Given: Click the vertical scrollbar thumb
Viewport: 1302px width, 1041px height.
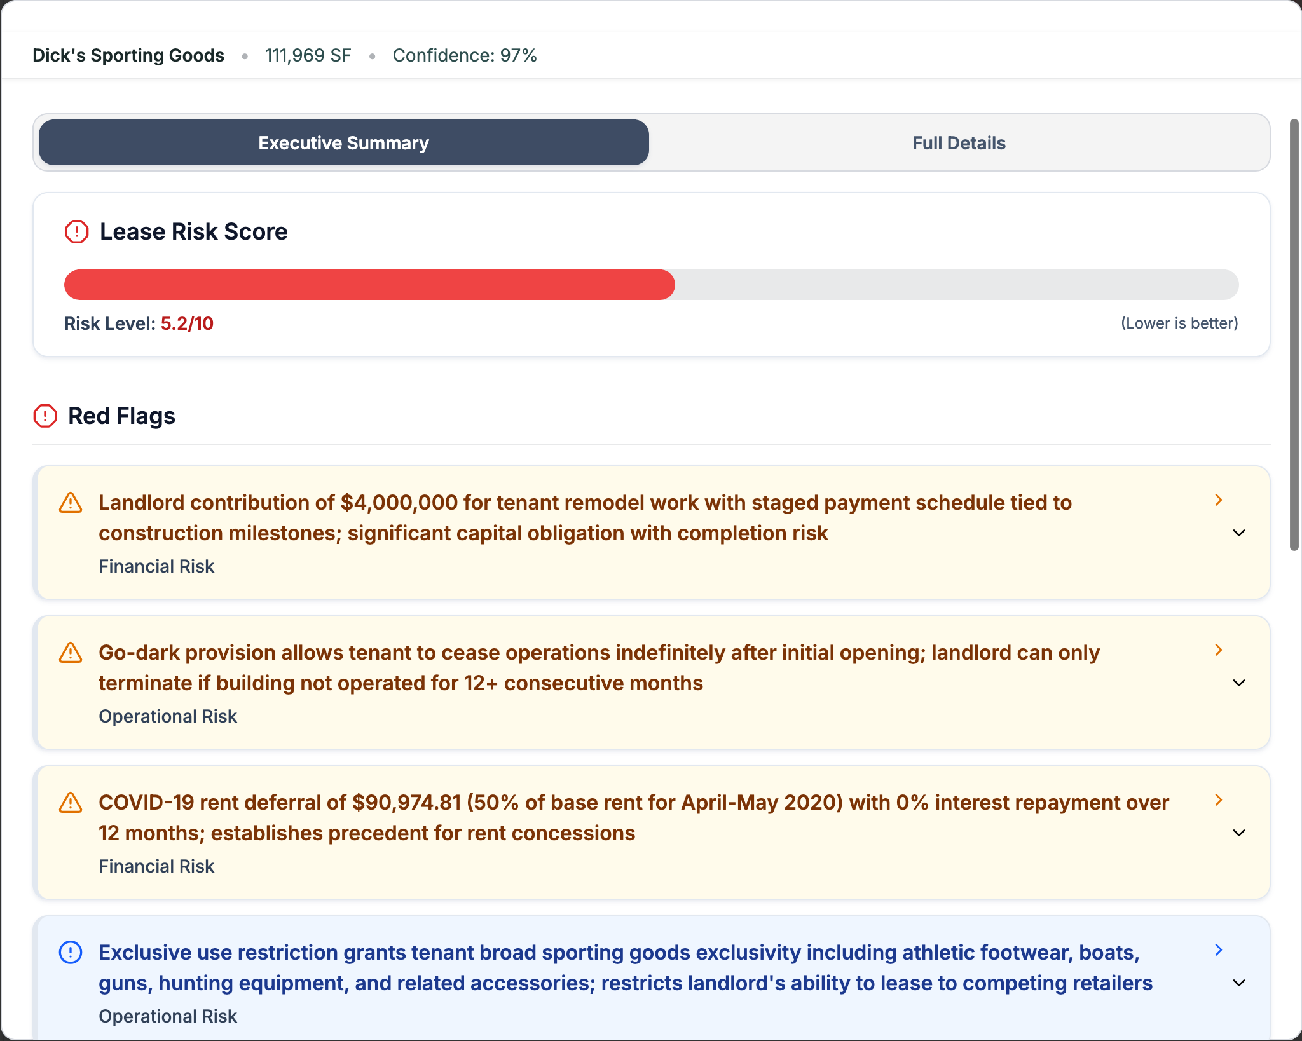Looking at the screenshot, I should [1294, 334].
